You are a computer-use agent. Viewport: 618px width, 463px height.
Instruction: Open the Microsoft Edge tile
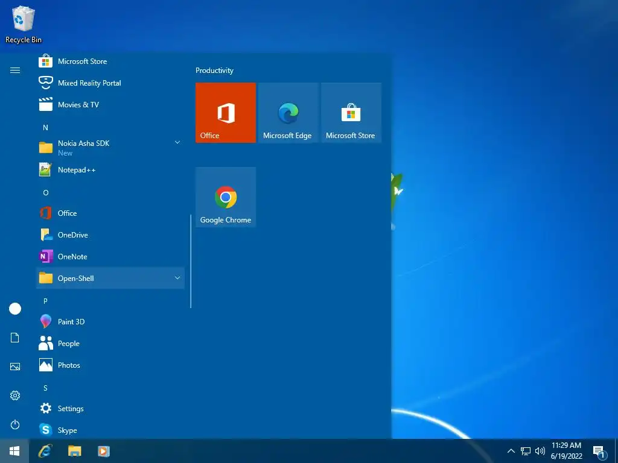click(288, 113)
